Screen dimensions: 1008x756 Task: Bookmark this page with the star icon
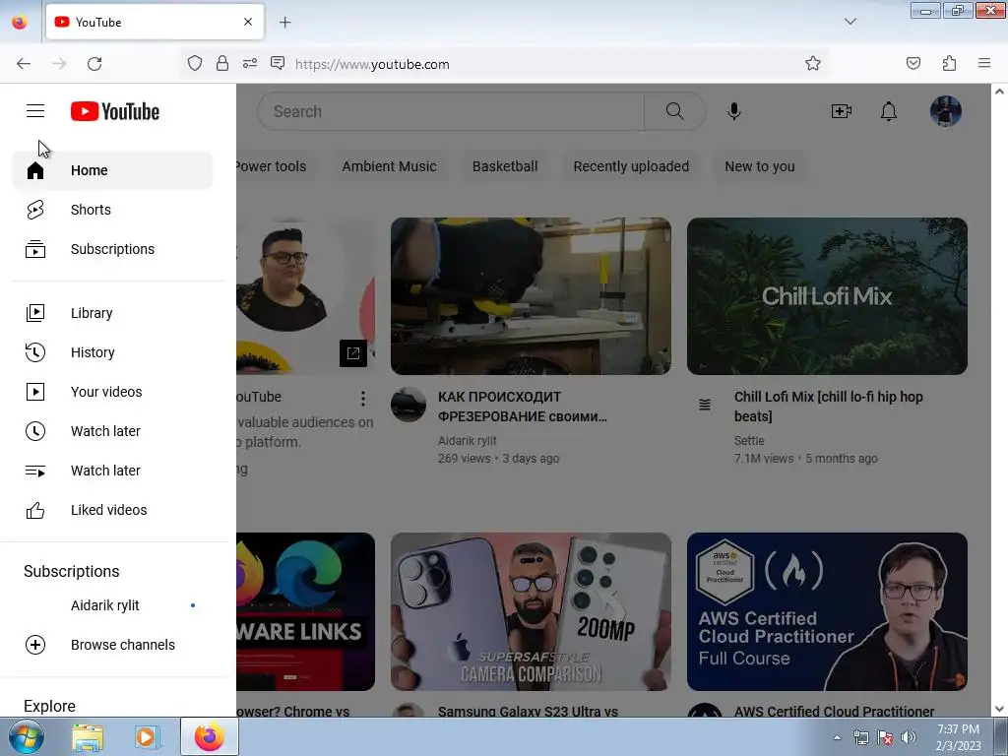point(812,63)
